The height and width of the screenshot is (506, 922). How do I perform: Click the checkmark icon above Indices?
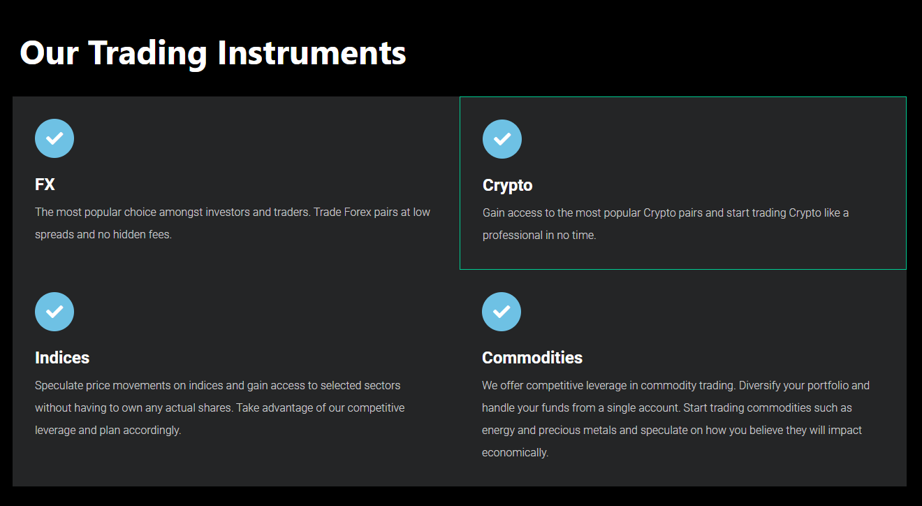click(x=54, y=312)
